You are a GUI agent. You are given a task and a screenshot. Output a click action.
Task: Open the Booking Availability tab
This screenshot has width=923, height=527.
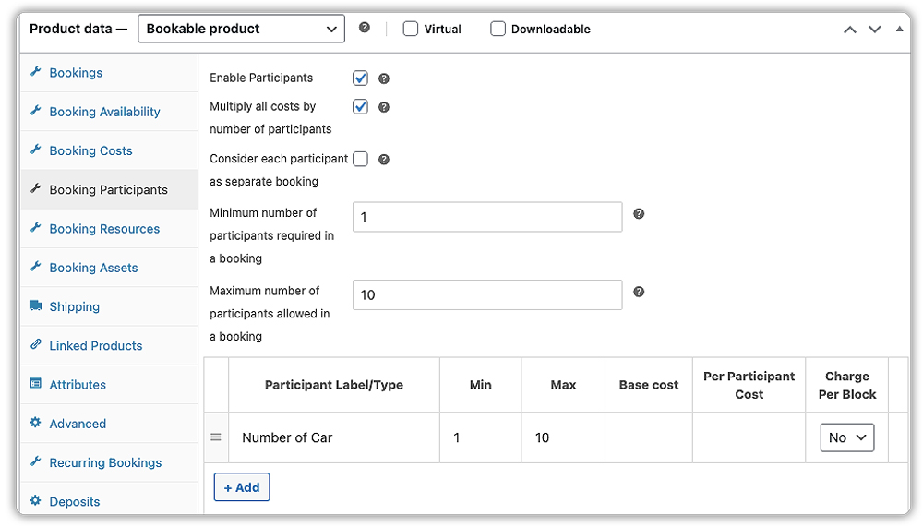pos(104,112)
